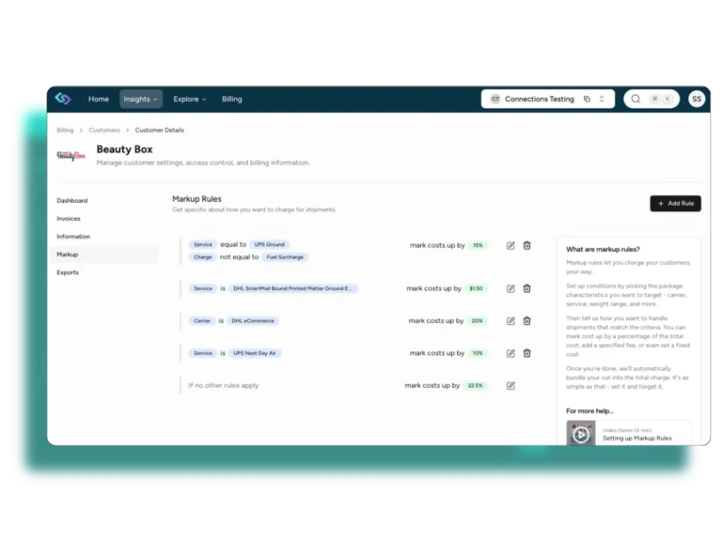Delete the UPS Next Day Air rule
The height and width of the screenshot is (541, 722).
(526, 353)
